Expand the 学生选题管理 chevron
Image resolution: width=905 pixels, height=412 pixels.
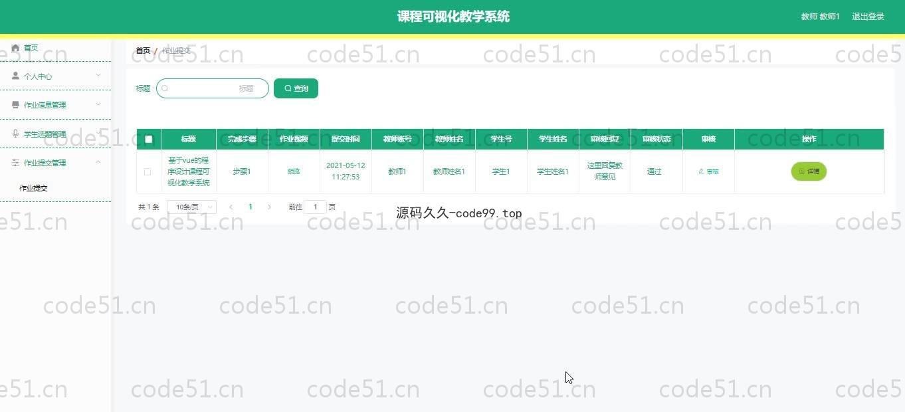coord(98,134)
